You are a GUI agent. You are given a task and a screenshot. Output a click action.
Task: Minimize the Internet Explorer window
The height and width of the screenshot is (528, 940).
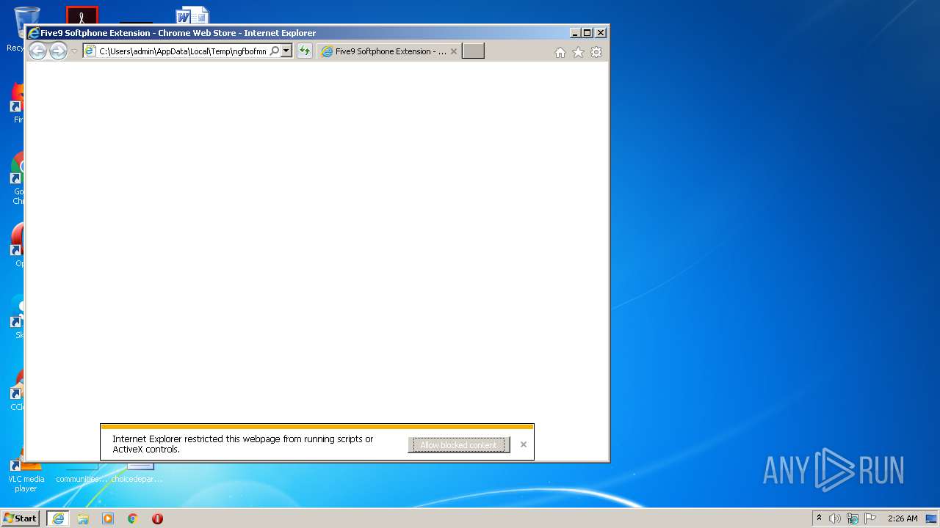point(575,33)
